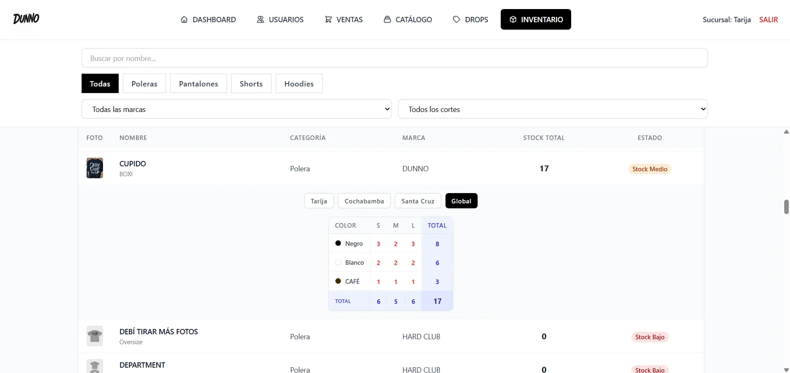790x373 pixels.
Task: Click CUPIDO stock total 17
Action: pos(544,168)
